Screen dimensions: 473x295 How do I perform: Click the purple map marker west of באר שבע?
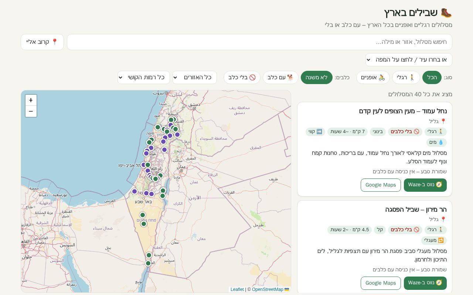point(135,191)
